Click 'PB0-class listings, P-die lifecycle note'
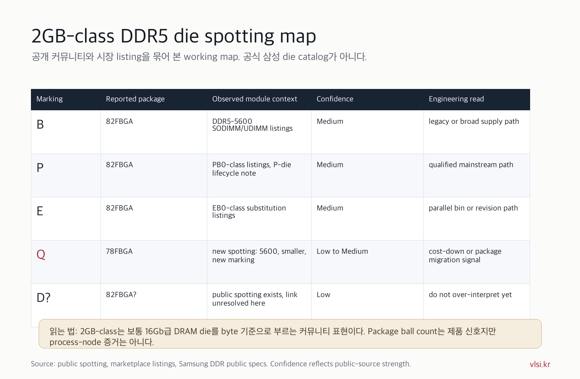The width and height of the screenshot is (580, 379). [252, 169]
